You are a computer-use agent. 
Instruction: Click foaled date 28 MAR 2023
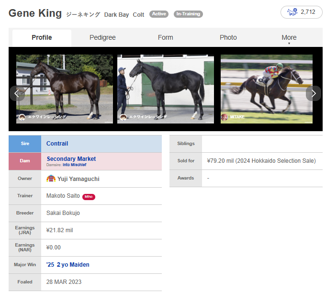click(x=64, y=282)
